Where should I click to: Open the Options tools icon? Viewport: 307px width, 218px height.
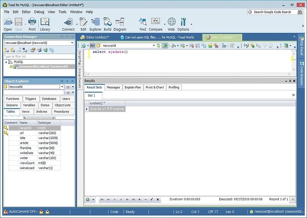point(183,24)
